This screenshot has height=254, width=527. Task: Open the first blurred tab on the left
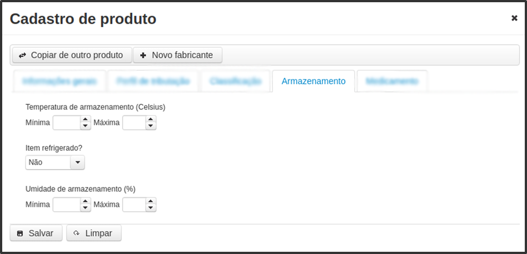pyautogui.click(x=59, y=81)
